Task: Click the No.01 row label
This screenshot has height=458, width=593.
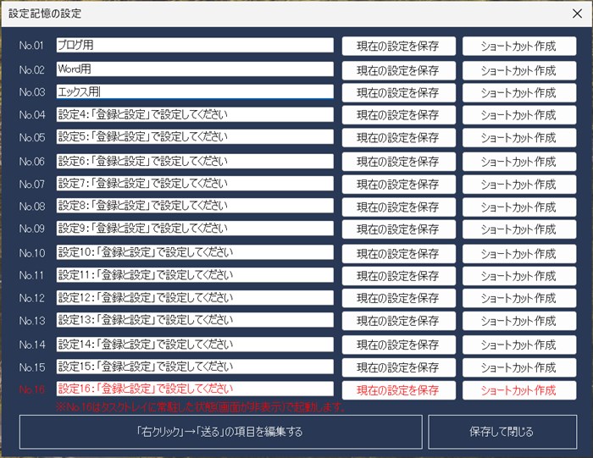Action: click(x=31, y=46)
